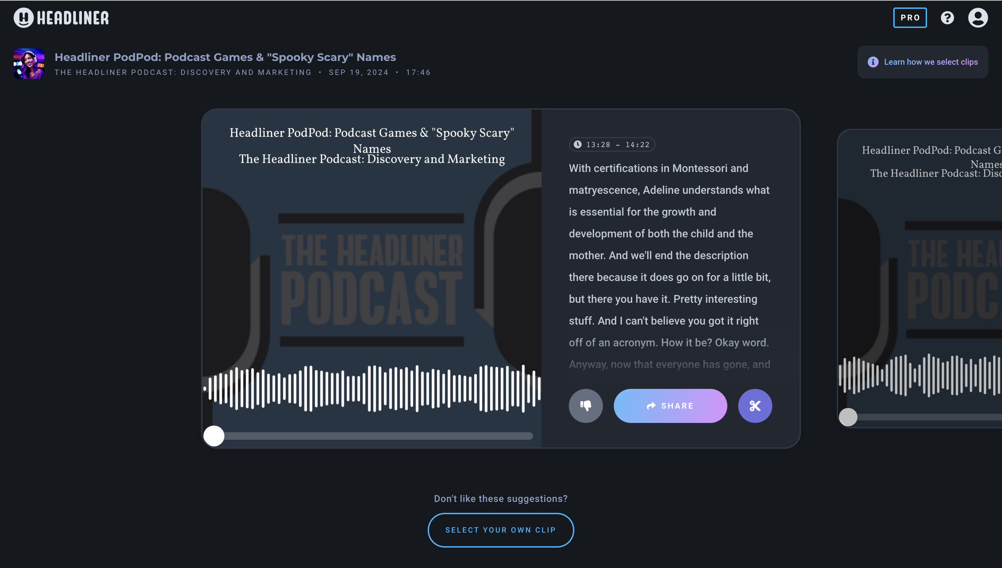Click the podcast episode cover thumbnail
This screenshot has height=568, width=1002.
[29, 64]
